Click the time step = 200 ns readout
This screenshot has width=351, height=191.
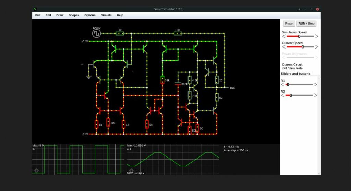pos(236,150)
